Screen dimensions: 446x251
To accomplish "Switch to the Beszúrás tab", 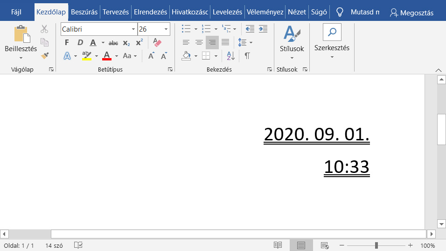I will 84,13.
